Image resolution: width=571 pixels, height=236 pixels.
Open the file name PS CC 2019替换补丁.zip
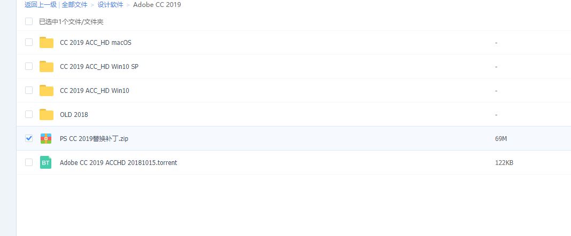[x=94, y=138]
